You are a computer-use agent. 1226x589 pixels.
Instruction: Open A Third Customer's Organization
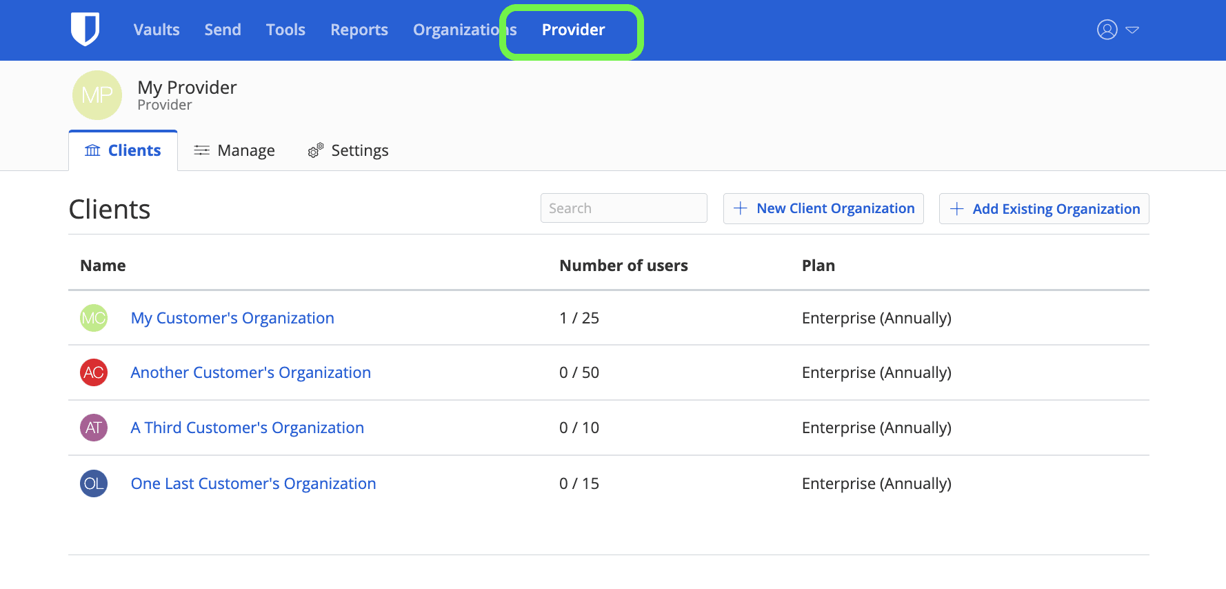point(248,428)
